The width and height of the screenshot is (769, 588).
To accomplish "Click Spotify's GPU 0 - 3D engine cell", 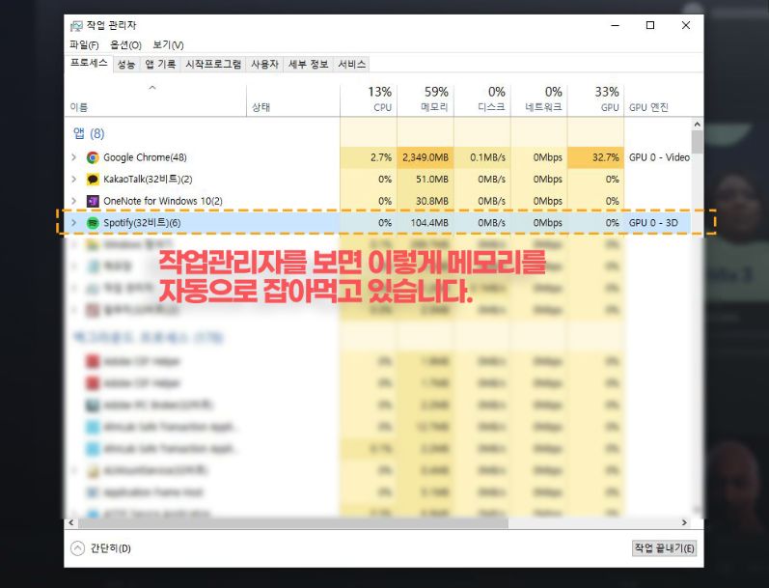I will [658, 223].
